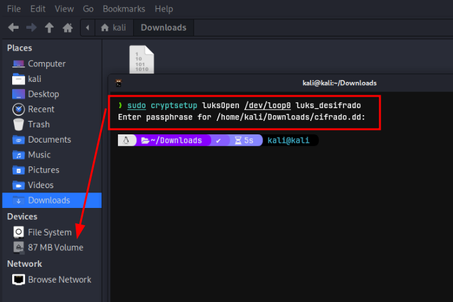The height and width of the screenshot is (302, 453).
Task: Click the penguin icon in terminal prompt
Action: [126, 141]
